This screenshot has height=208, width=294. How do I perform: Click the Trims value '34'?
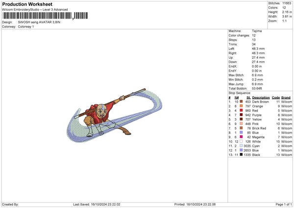tap(254, 44)
